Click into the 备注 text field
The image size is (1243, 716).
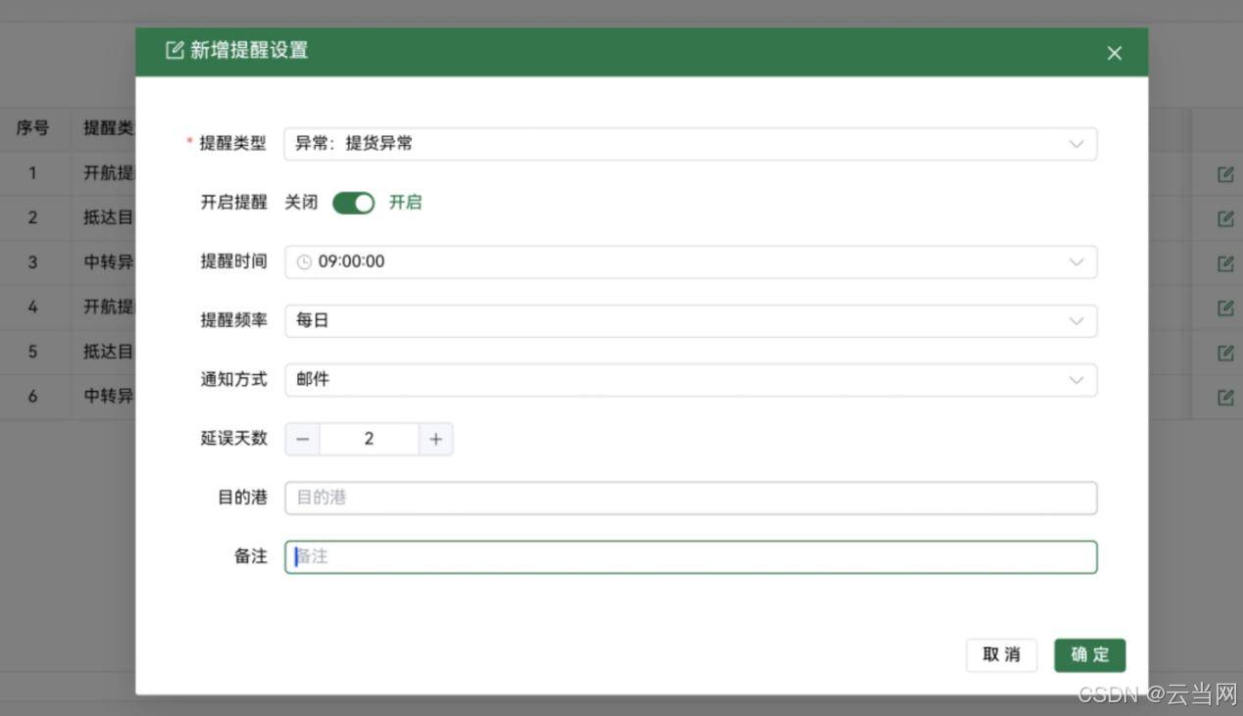[x=690, y=556]
